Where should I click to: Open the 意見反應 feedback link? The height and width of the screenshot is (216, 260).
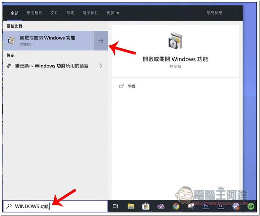click(x=214, y=13)
